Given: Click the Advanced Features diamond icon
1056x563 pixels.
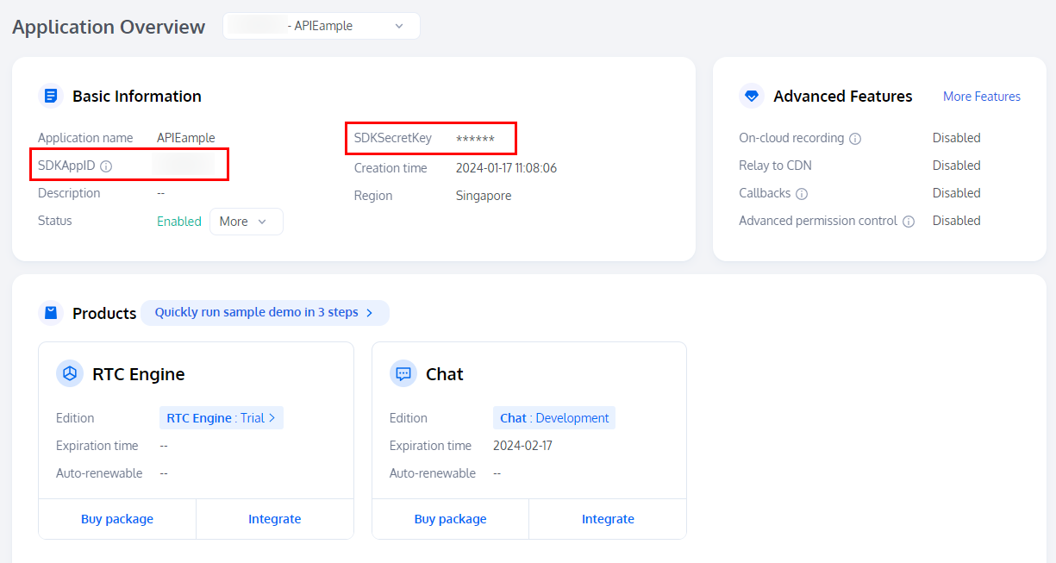Looking at the screenshot, I should pyautogui.click(x=751, y=96).
